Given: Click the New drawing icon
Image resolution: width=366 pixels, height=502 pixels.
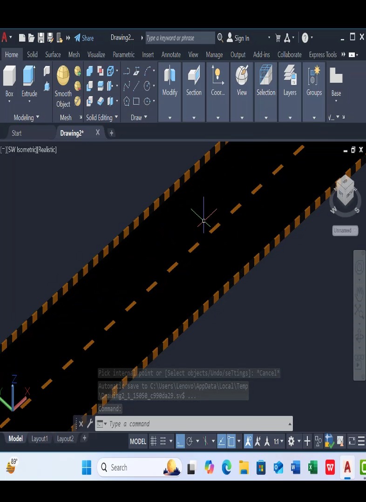Looking at the screenshot, I should (x=22, y=38).
